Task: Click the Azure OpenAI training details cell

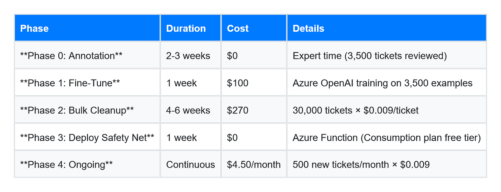Action: click(x=386, y=82)
